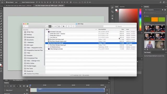Pick the dark green Libraries swatch
Screen dimensions: 167x94
[x=148, y=20]
